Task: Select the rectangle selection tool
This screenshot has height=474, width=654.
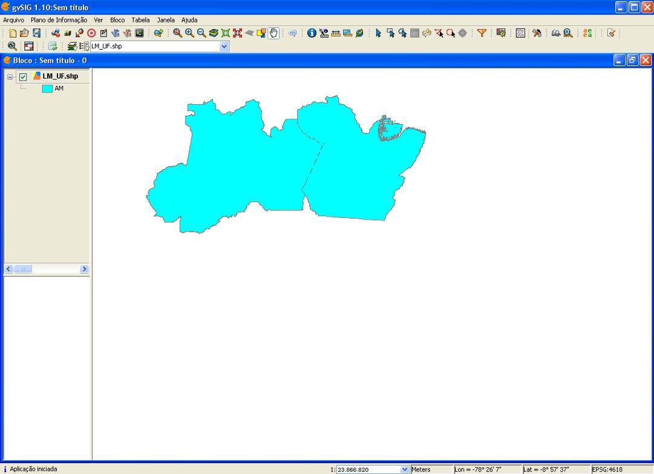Action: (x=390, y=33)
